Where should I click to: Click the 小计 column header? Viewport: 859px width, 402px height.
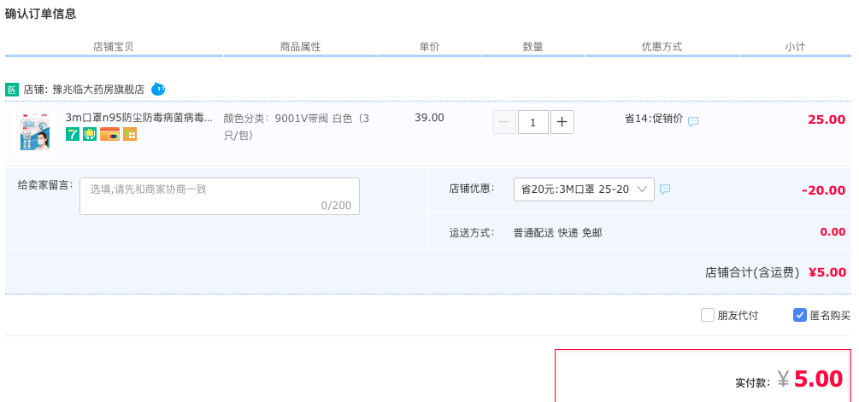click(x=795, y=47)
